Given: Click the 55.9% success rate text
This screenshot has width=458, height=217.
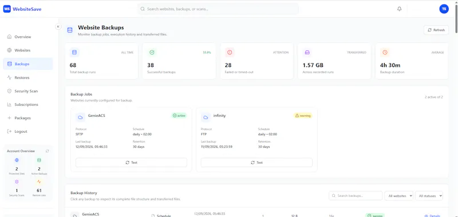Looking at the screenshot, I should tap(207, 53).
